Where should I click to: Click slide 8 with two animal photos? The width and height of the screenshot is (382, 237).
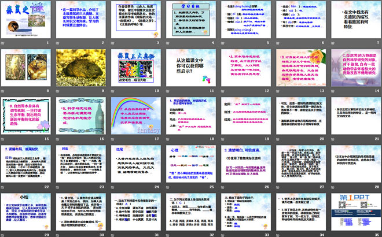[26, 68]
